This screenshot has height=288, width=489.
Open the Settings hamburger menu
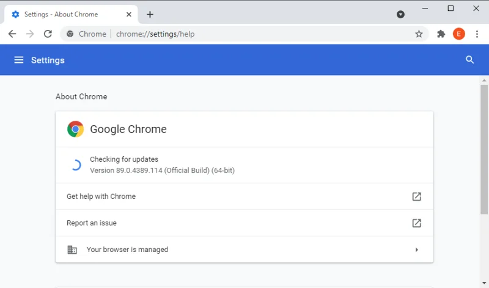(x=19, y=60)
